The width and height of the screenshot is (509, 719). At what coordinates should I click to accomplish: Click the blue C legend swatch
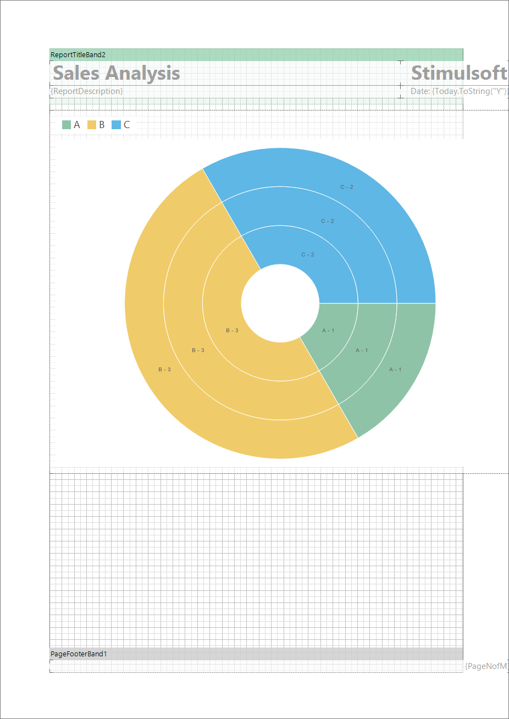[x=116, y=125]
